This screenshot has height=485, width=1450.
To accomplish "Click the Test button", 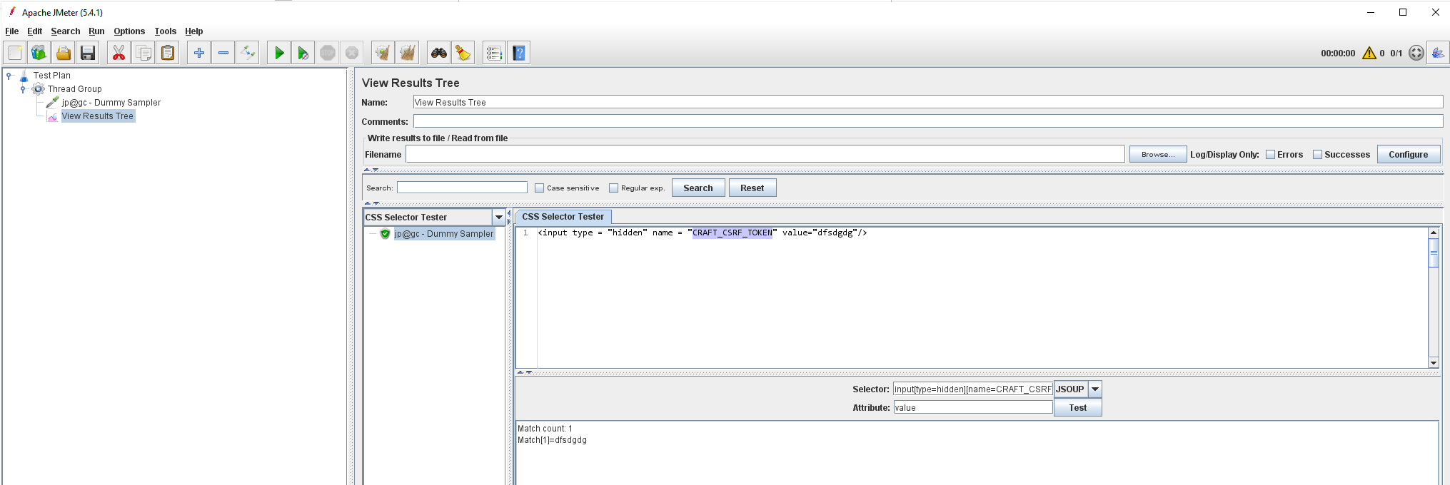I will point(1078,408).
